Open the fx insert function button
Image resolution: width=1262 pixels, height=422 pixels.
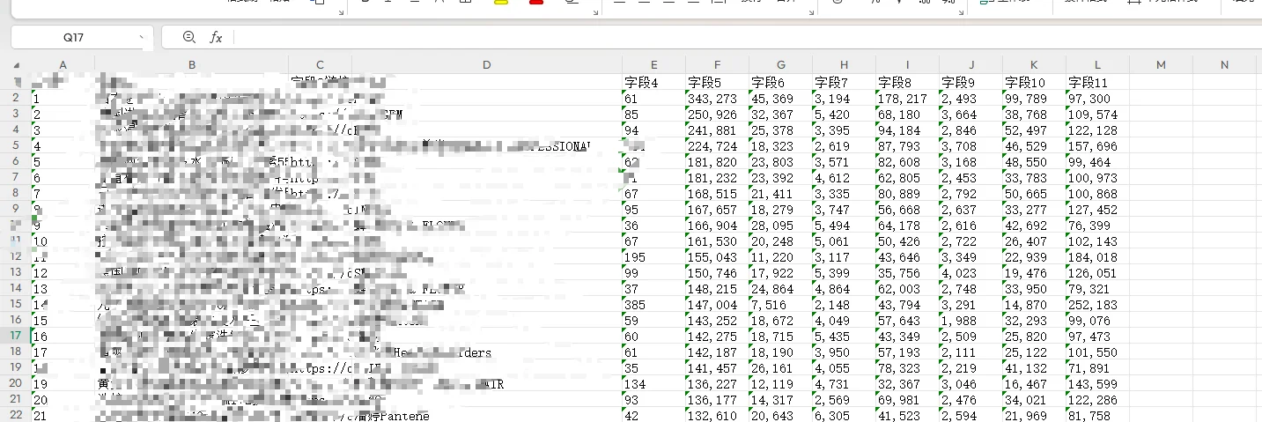[x=216, y=37]
